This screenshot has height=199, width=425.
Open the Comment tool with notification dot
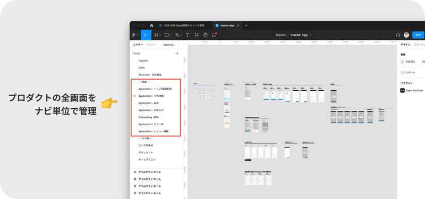pyautogui.click(x=214, y=35)
